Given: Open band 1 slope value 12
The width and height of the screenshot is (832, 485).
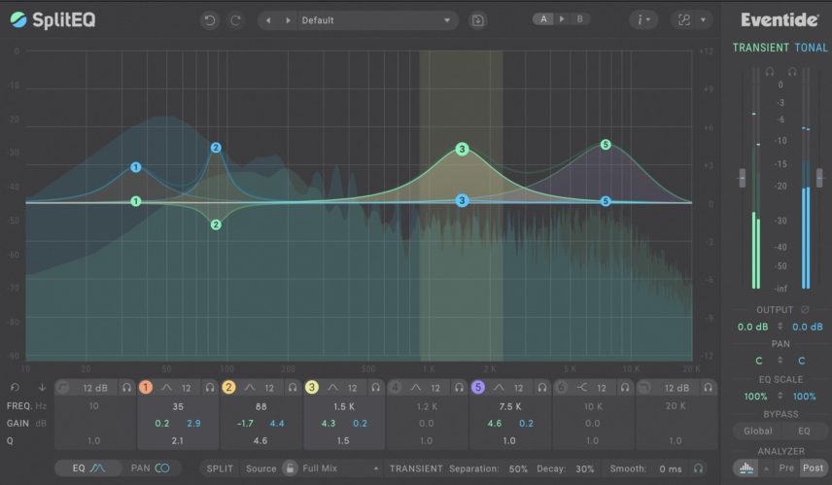Looking at the screenshot, I should point(187,388).
